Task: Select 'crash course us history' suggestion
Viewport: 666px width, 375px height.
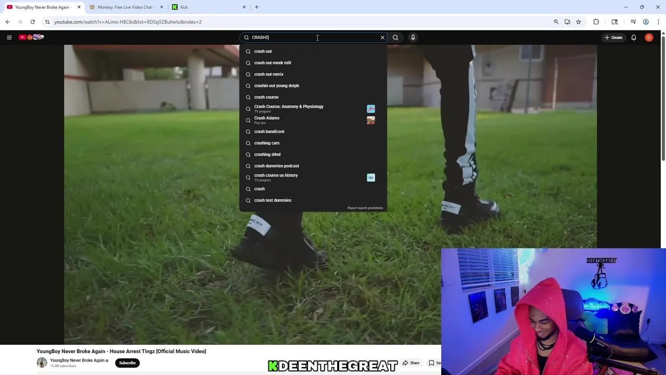Action: 313,178
